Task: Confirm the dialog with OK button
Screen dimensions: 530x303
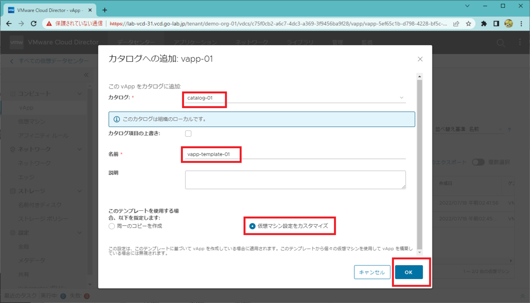Action: (x=409, y=272)
